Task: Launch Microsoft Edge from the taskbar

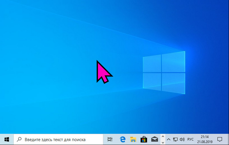Action: [123, 140]
